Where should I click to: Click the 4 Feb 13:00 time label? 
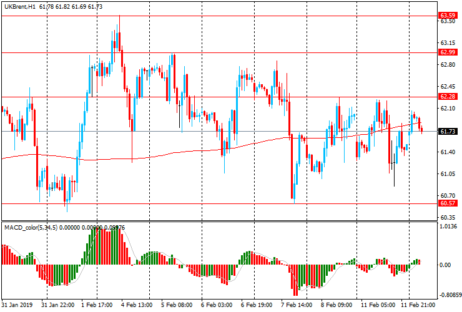pos(137,305)
